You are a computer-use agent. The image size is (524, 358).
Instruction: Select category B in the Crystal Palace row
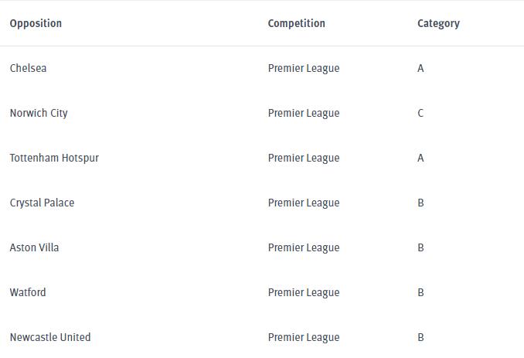(420, 203)
